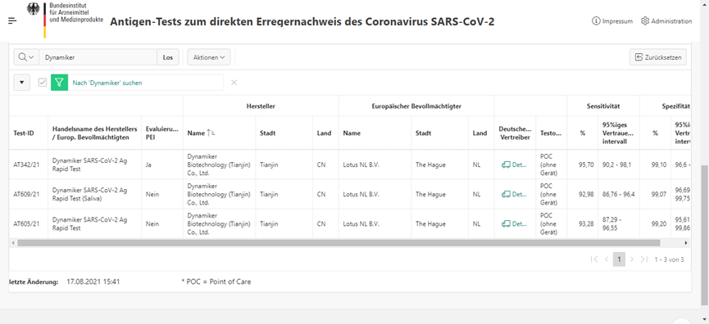
Task: Click the green filter funnel icon
Action: (59, 83)
